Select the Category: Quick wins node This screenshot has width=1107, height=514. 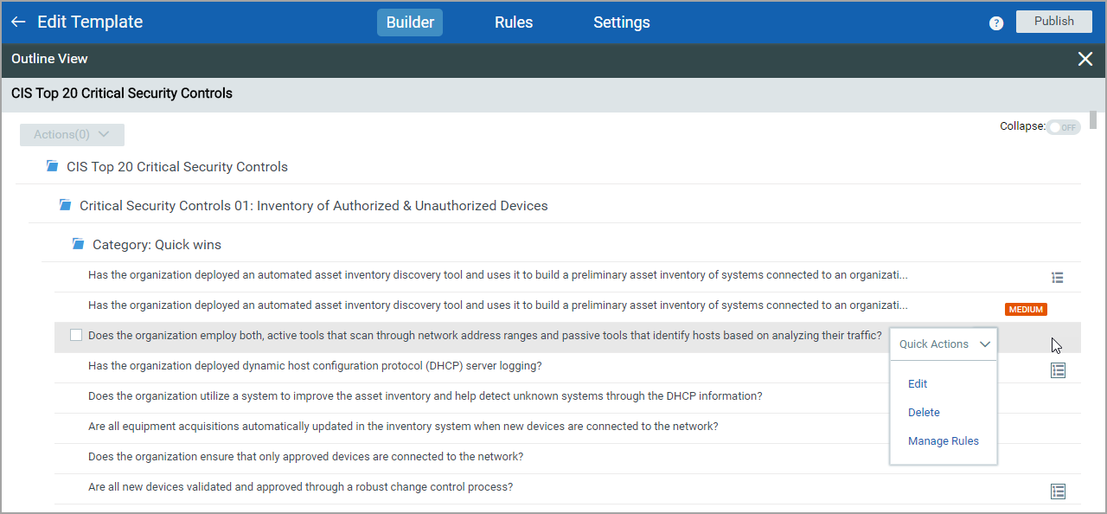[x=157, y=245]
